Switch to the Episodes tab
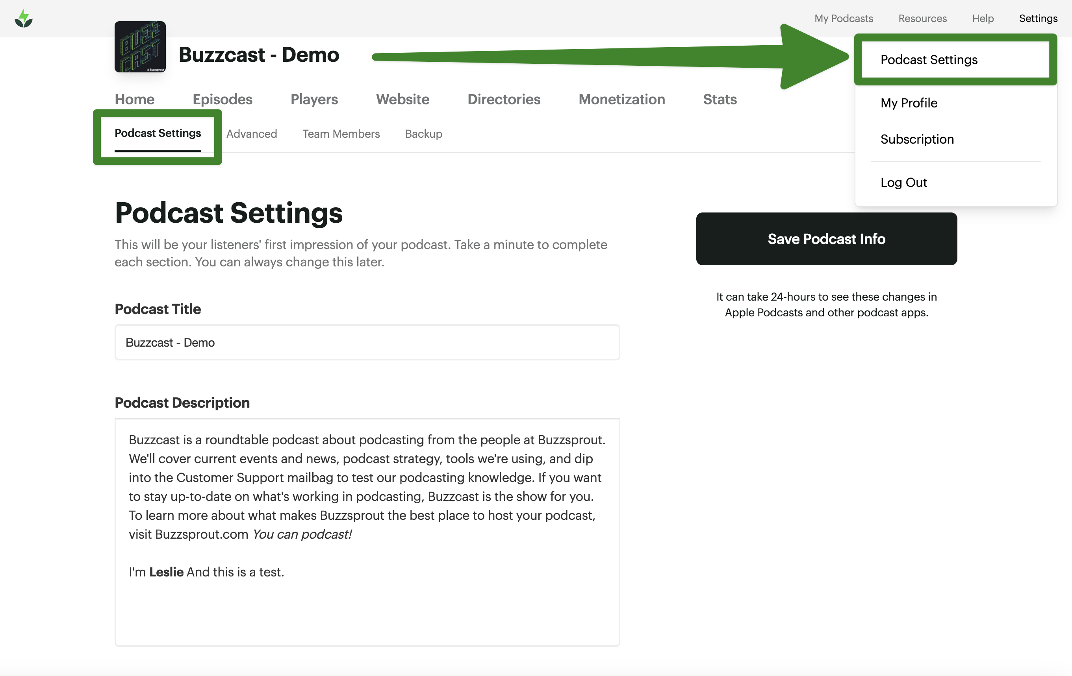 coord(222,99)
